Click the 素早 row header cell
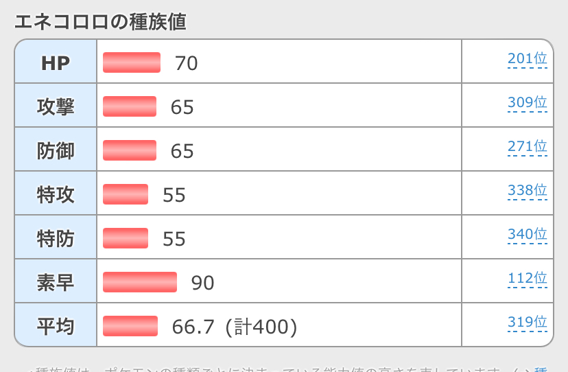 tap(56, 282)
